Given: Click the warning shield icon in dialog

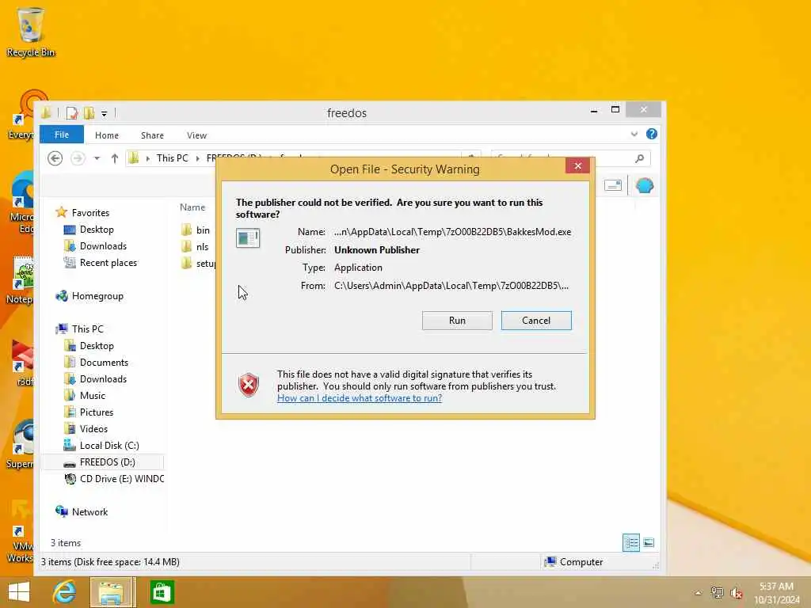Looking at the screenshot, I should tap(249, 385).
